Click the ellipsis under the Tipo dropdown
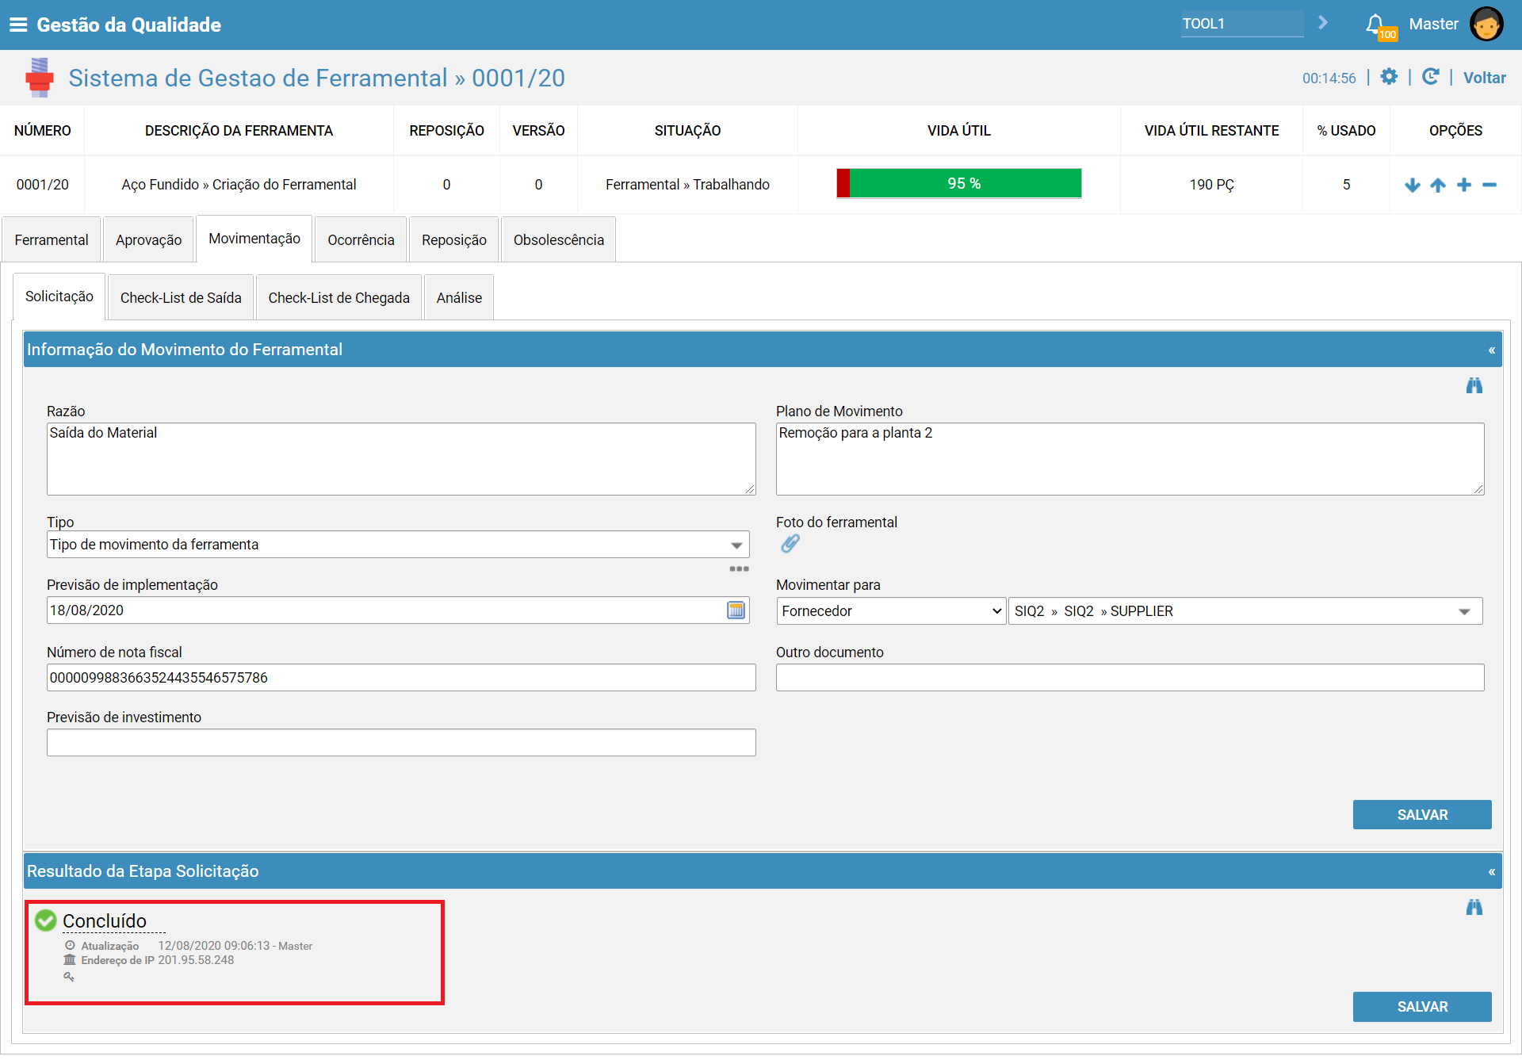This screenshot has width=1522, height=1060. pos(739,569)
